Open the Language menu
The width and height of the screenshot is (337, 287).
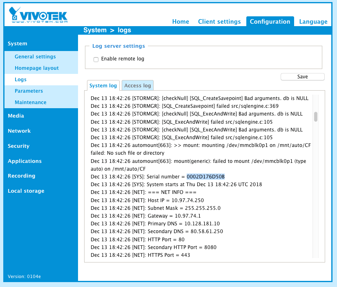click(313, 22)
